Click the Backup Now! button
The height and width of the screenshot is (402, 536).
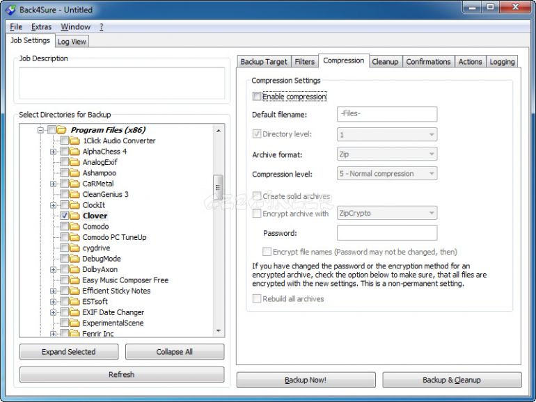[305, 380]
